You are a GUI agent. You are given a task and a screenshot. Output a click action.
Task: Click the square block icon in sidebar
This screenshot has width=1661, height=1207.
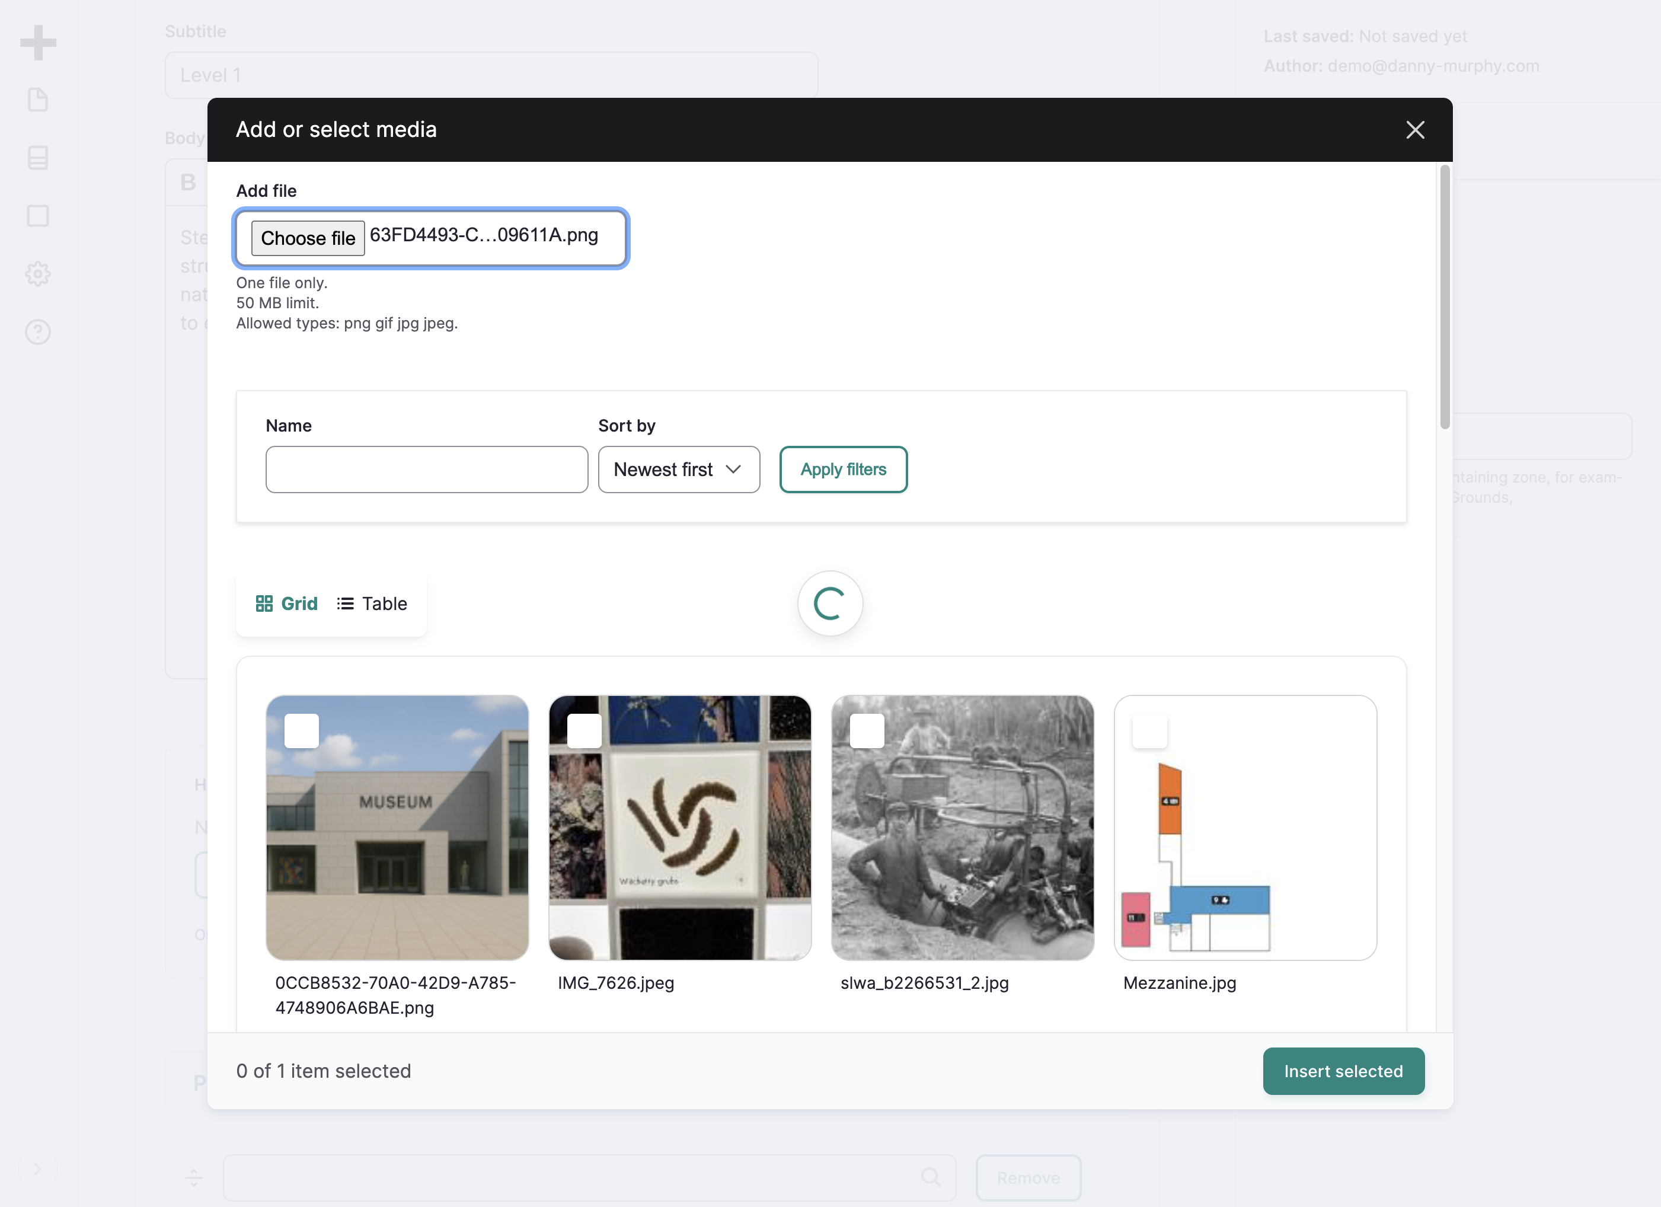pos(38,215)
